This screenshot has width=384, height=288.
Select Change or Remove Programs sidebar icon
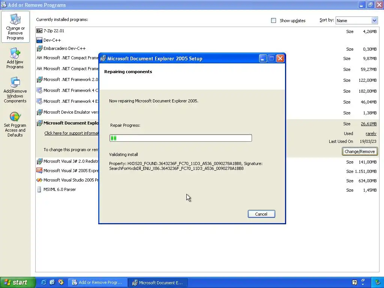coord(15,27)
